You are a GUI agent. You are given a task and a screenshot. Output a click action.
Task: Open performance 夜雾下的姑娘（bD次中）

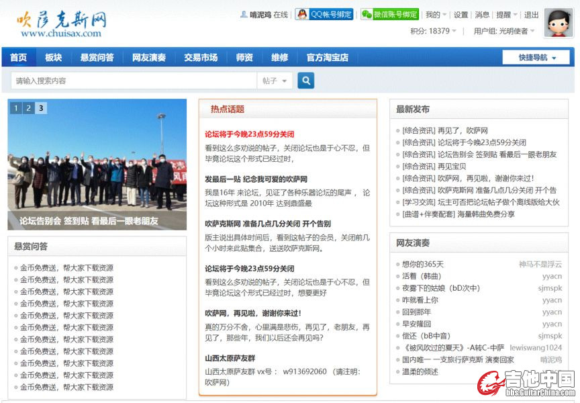tap(441, 288)
